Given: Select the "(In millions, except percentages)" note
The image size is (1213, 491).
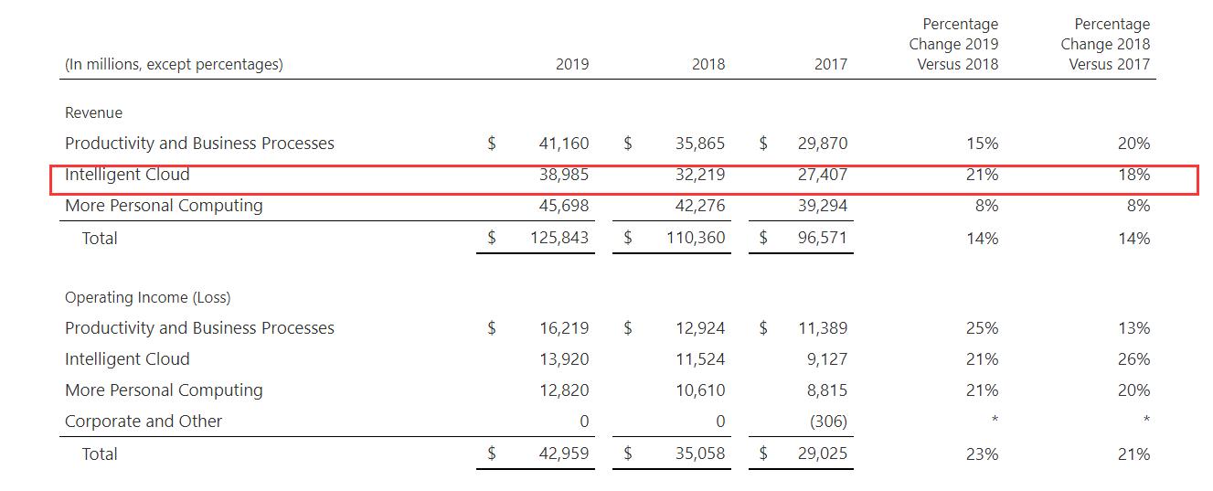Looking at the screenshot, I should (174, 64).
